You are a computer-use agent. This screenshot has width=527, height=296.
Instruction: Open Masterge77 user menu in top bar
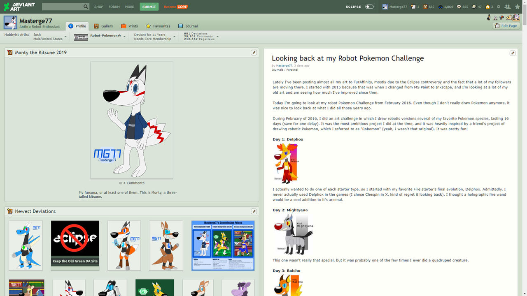coord(395,7)
